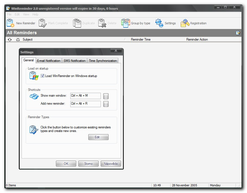Minimize the WinReminder window
Image resolution: width=247 pixels, height=193 pixels.
[218, 7]
